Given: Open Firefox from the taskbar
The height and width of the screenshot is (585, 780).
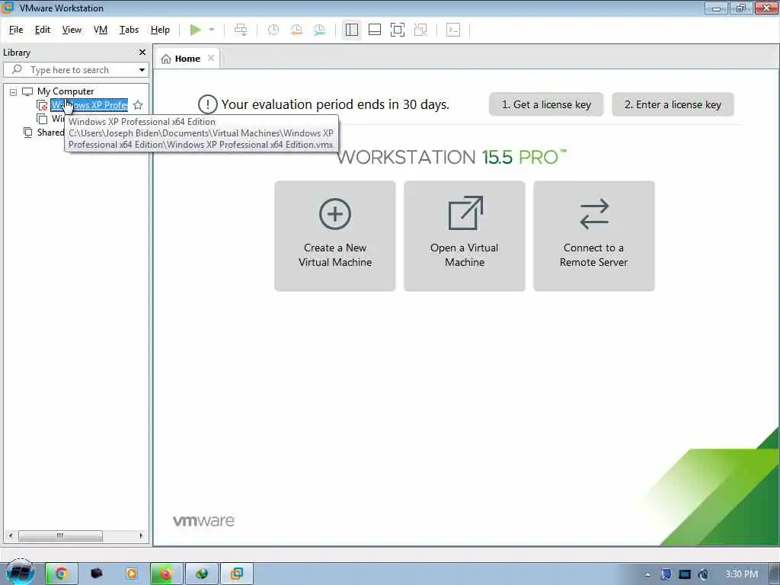Looking at the screenshot, I should pos(166,574).
